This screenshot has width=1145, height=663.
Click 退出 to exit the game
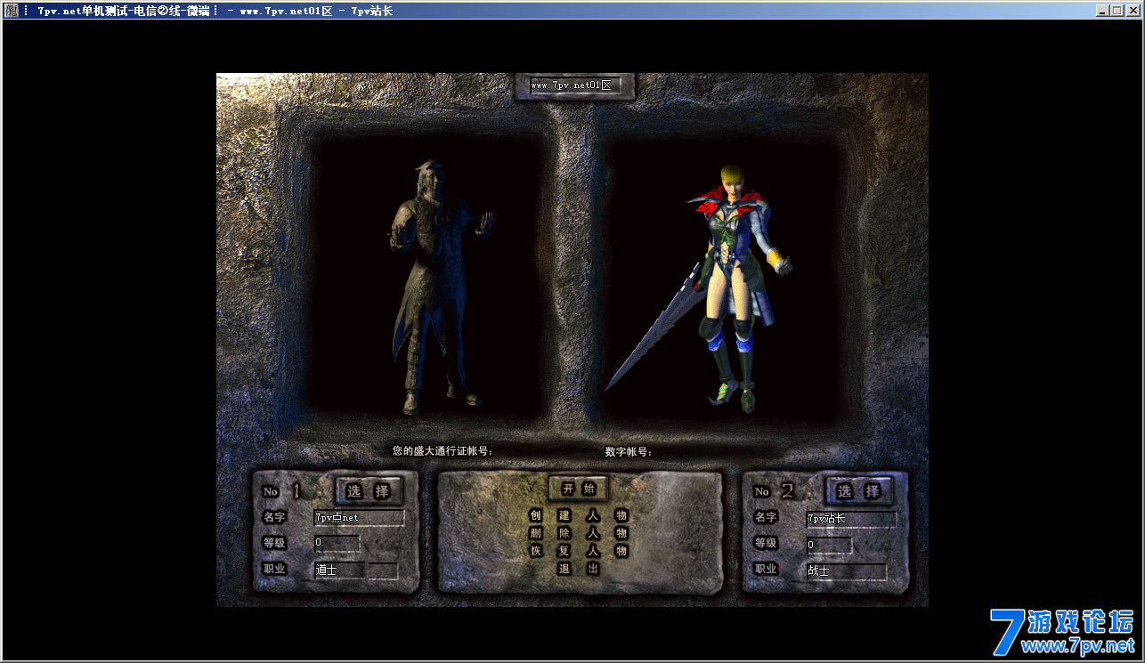(578, 569)
